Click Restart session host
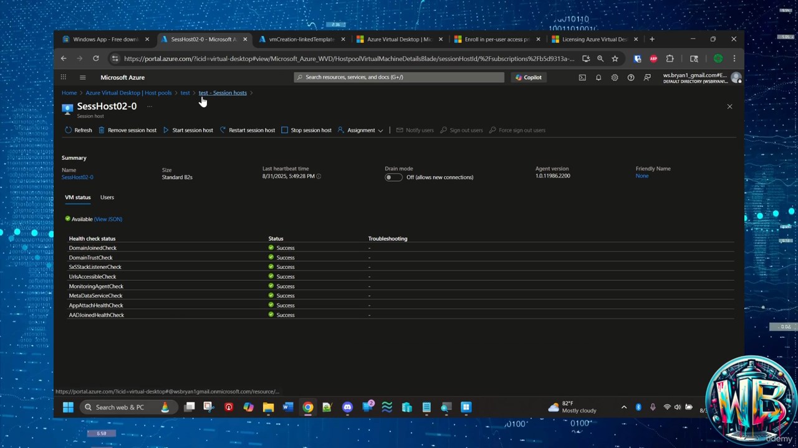 click(247, 130)
